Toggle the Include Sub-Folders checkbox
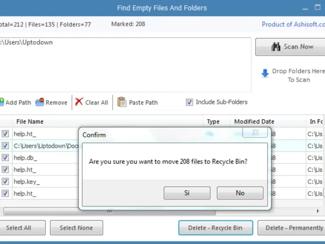Image resolution: width=325 pixels, height=244 pixels. [x=189, y=102]
